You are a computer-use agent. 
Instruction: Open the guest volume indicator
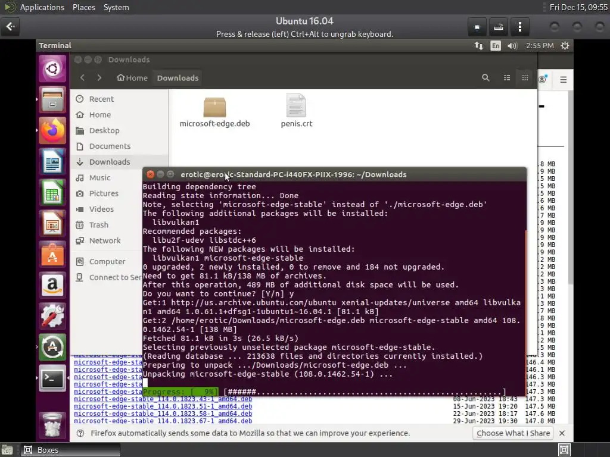512,46
